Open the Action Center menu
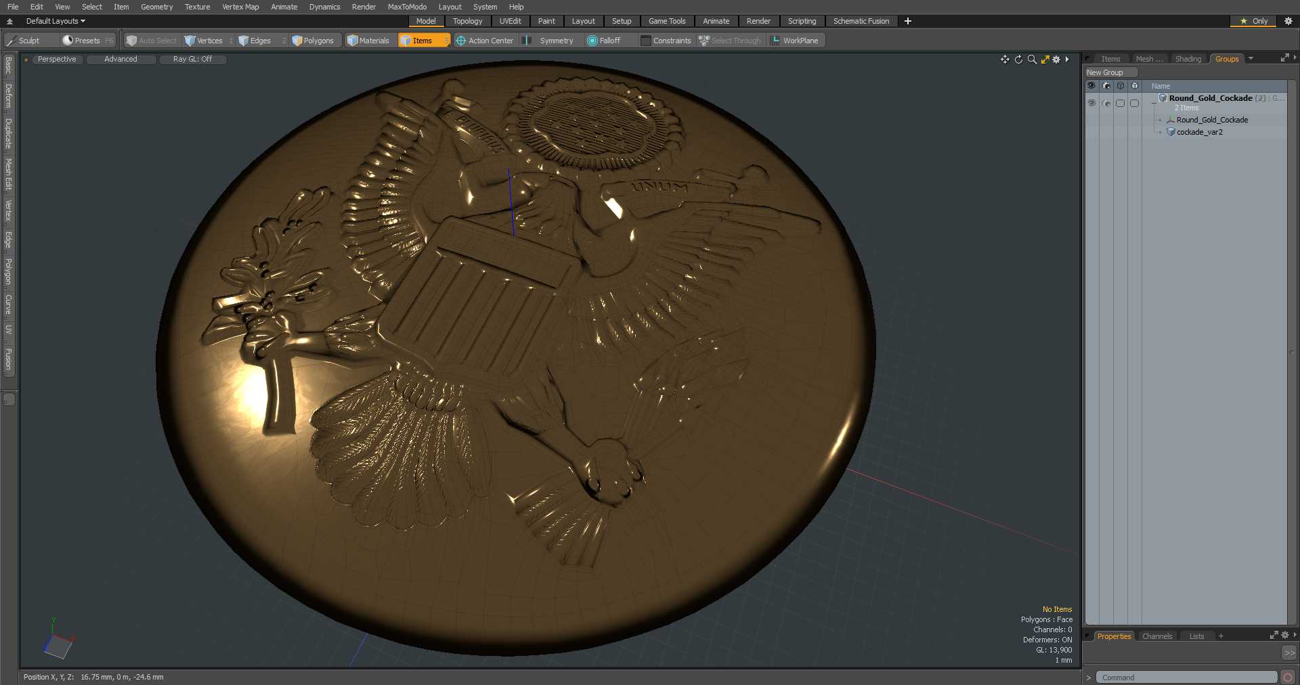 click(485, 41)
